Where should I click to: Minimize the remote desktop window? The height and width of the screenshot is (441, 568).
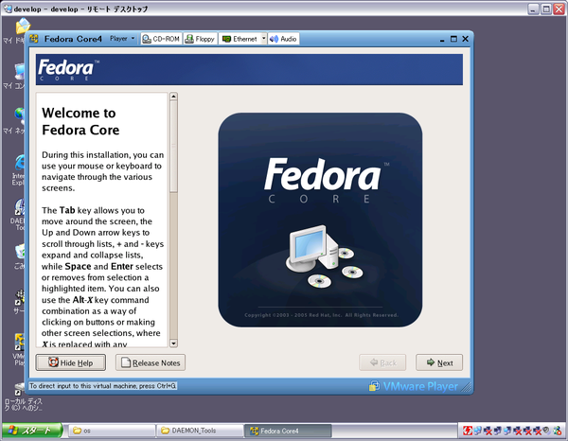click(533, 9)
